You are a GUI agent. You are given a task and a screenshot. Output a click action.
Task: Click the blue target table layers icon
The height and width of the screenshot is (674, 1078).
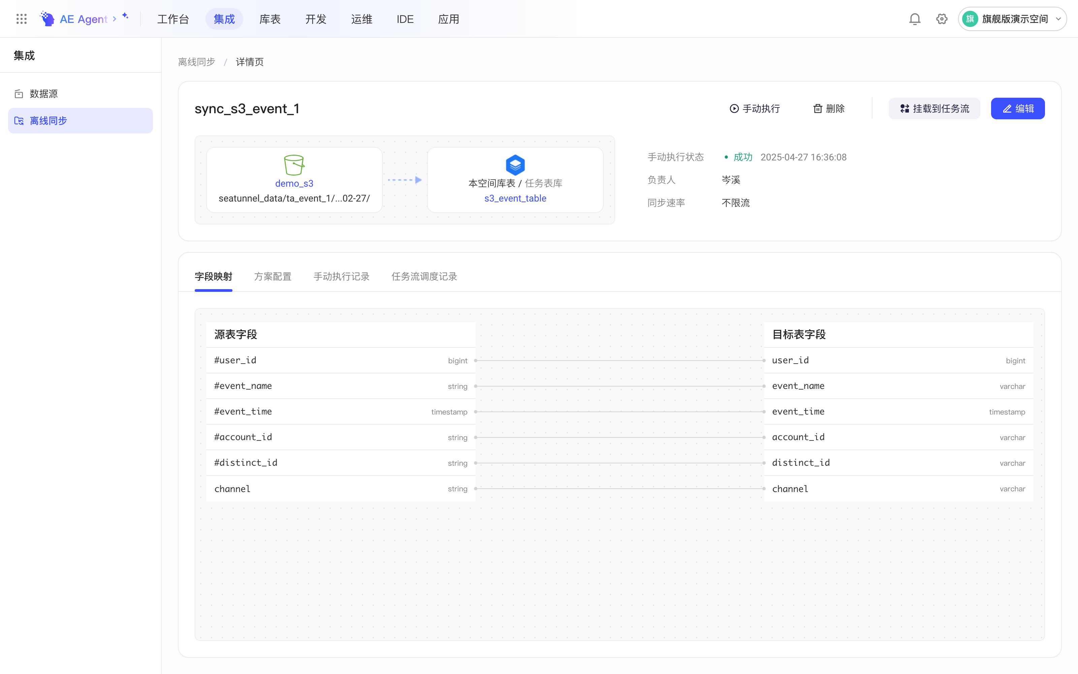tap(515, 165)
